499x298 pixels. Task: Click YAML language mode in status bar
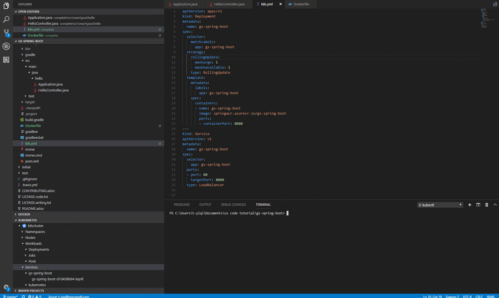click(490, 296)
